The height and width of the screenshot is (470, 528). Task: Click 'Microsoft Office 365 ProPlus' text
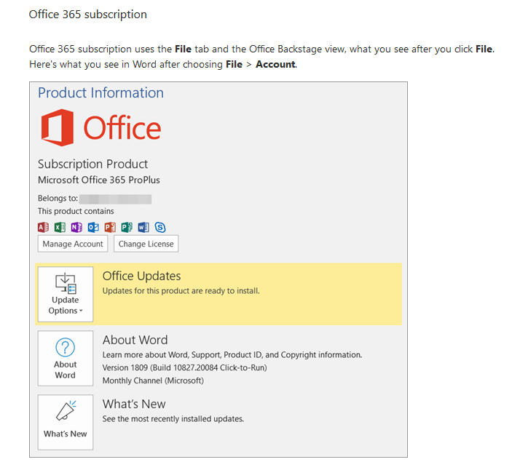coord(99,180)
